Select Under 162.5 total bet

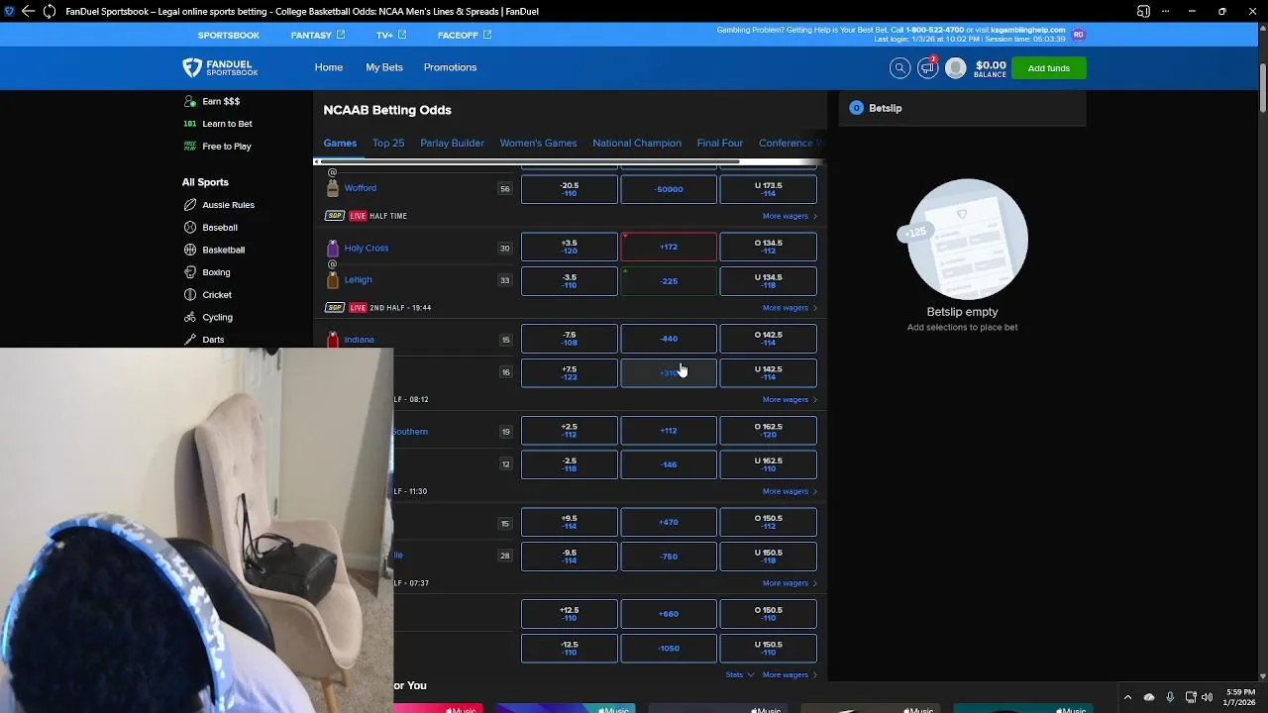769,464
